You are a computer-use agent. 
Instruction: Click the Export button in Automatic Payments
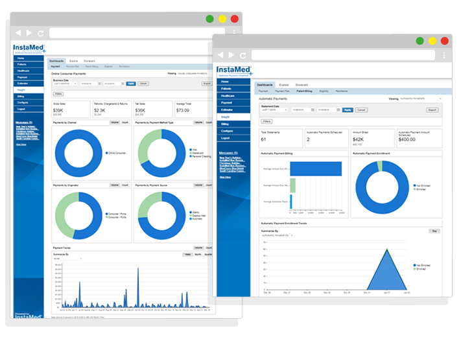click(432, 110)
